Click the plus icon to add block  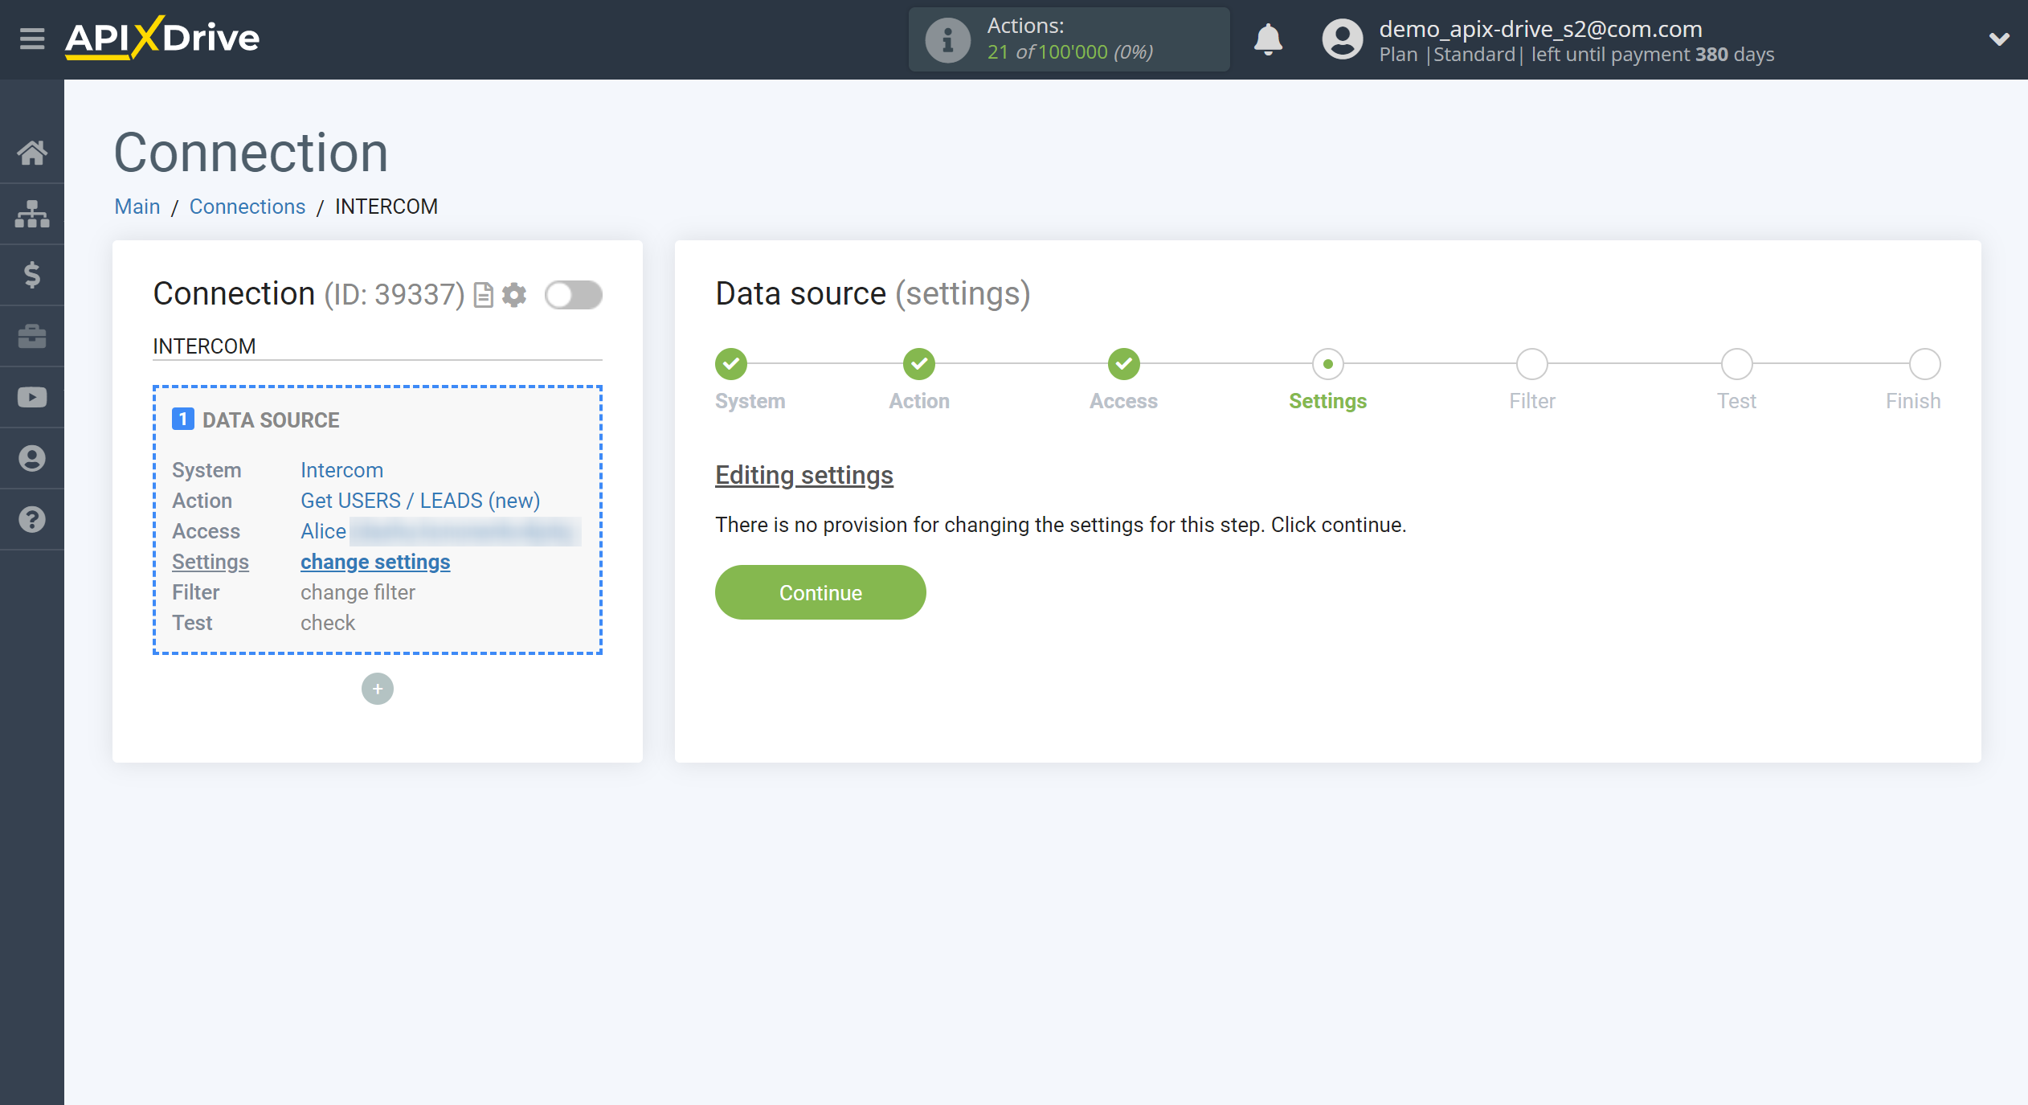(377, 689)
